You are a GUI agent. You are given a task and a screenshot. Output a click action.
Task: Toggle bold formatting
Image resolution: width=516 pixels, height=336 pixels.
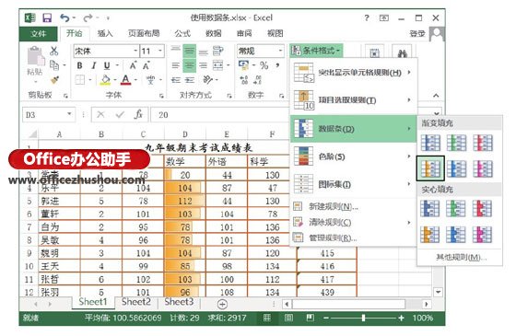79,65
